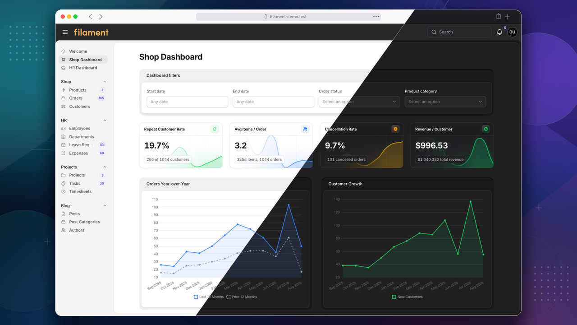Open Post Categories in sidebar

[x=83, y=222]
